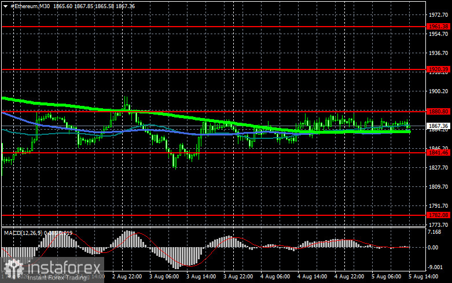Click the 1809.70 price scale value
This screenshot has height=283, width=452.
(x=439, y=187)
